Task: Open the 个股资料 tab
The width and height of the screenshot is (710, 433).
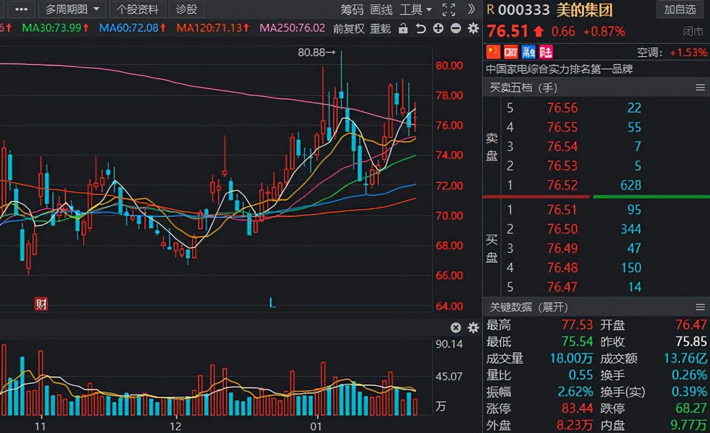Action: point(137,9)
